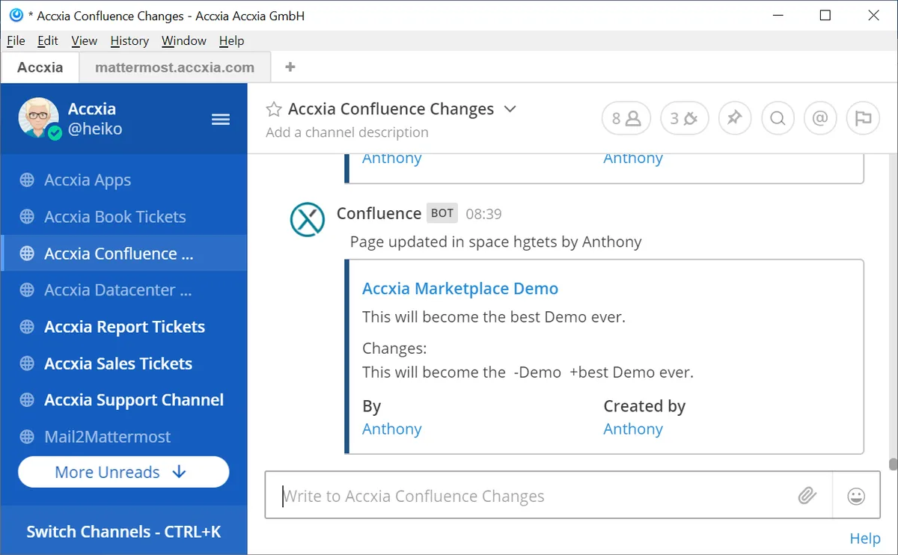The width and height of the screenshot is (898, 555).
Task: Open the History menu
Action: 129,40
